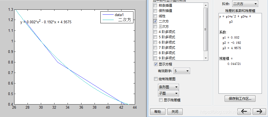Toggle the 显示方程 checkbox
The width and height of the screenshot is (268, 117).
tap(156, 64)
